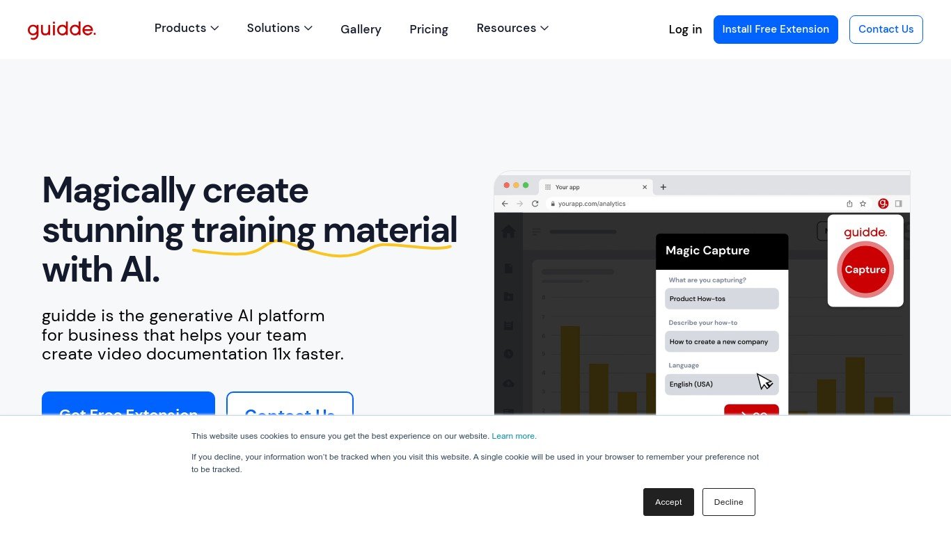This screenshot has height=534, width=951.
Task: Expand the Products dropdown menu
Action: tap(187, 29)
